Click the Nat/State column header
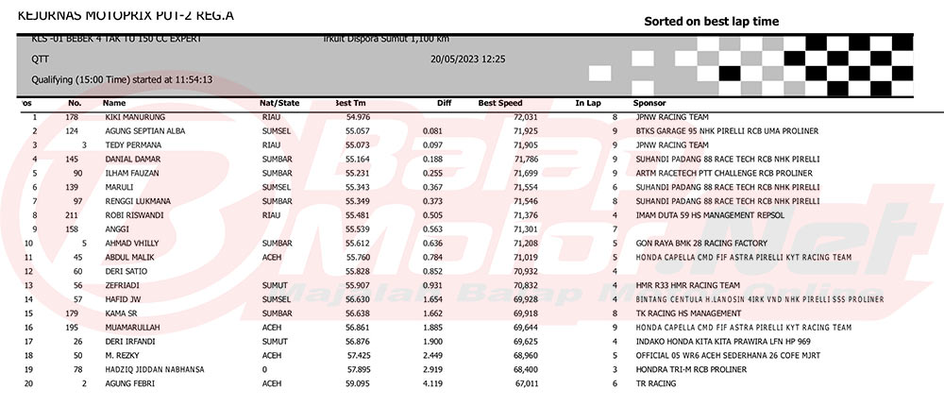Screen dimensions: 944x406 pos(279,103)
